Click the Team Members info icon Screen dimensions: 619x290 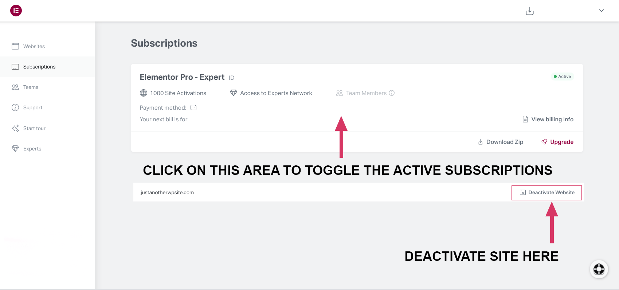point(392,93)
